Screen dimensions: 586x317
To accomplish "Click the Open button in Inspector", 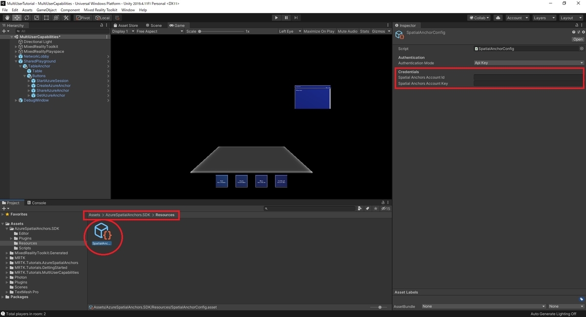I will 578,40.
